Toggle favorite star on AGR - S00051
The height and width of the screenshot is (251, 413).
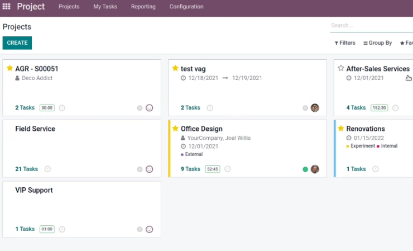pos(9,68)
